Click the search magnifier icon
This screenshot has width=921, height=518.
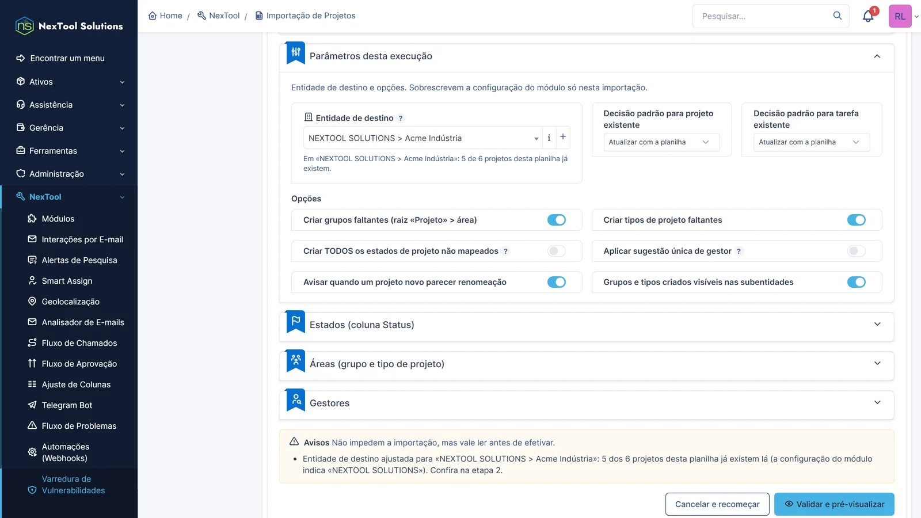coord(838,16)
